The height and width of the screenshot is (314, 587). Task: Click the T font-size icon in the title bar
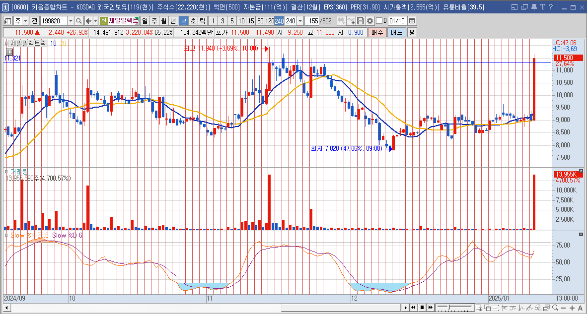point(542,7)
